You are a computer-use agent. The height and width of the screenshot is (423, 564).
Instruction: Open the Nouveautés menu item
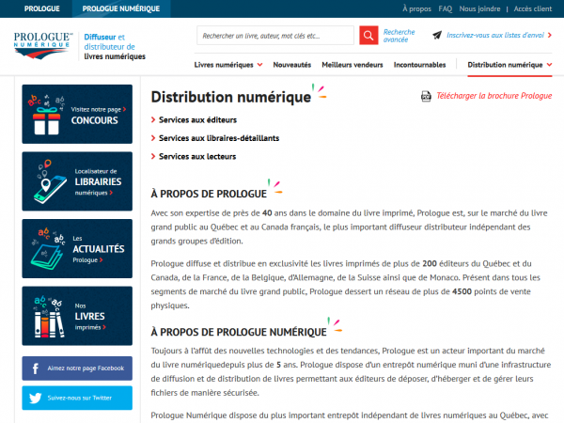tap(292, 65)
